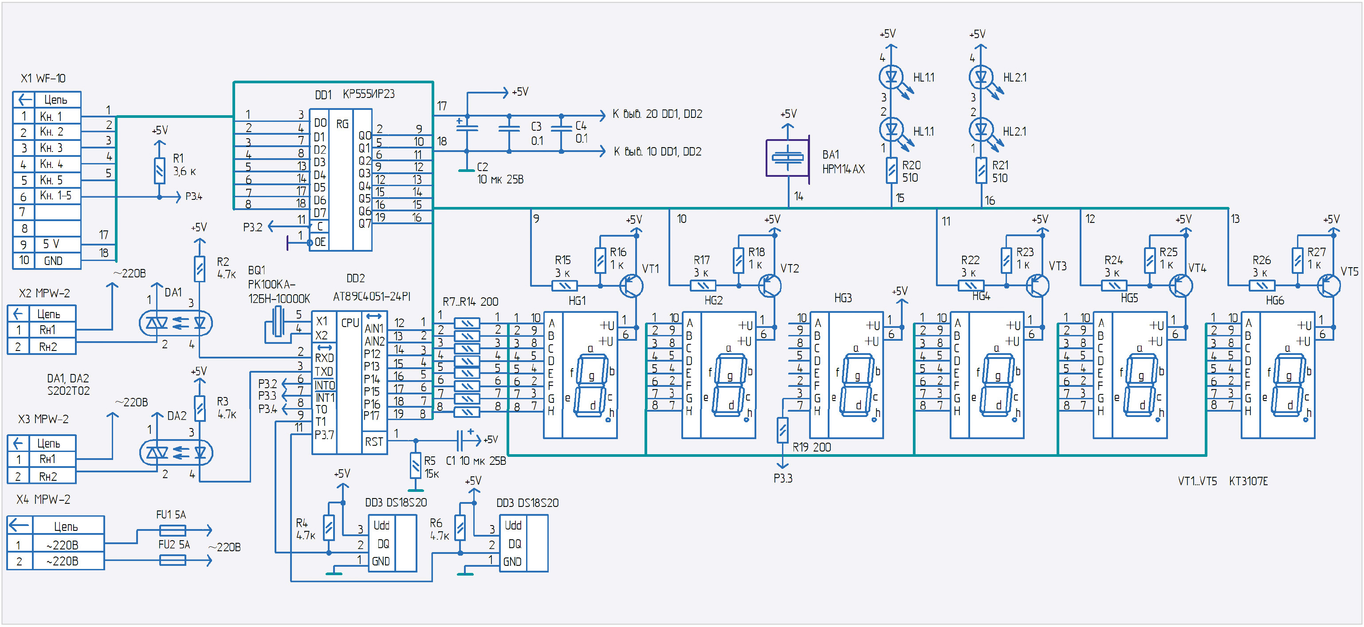
Task: Click the FU2 5A fuse symbol
Action: point(173,560)
